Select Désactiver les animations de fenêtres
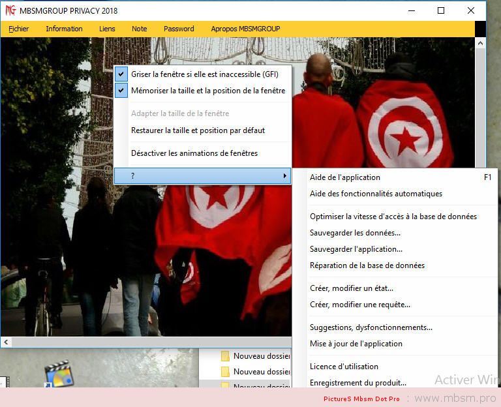This screenshot has height=407, width=501. pyautogui.click(x=194, y=153)
